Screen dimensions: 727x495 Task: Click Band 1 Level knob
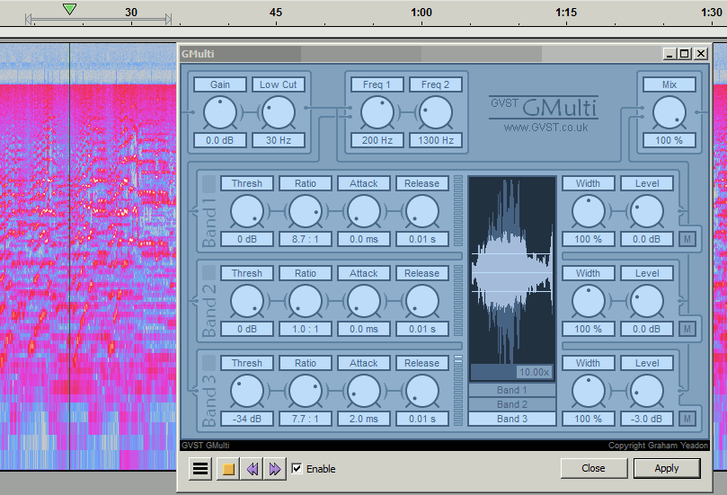[x=647, y=211]
